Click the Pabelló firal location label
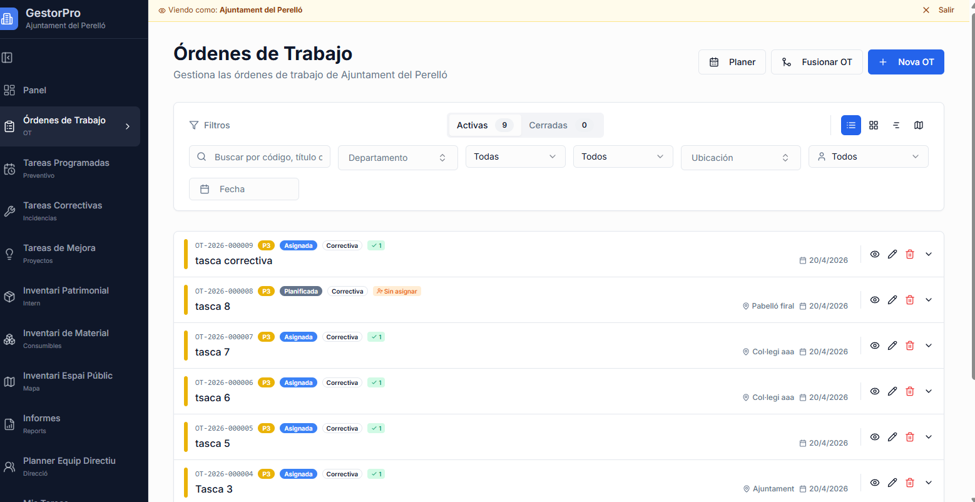 point(773,306)
